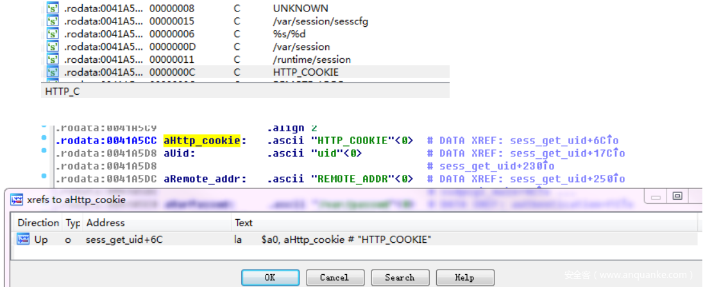
Task: Sort by the Text column header
Action: click(x=244, y=223)
